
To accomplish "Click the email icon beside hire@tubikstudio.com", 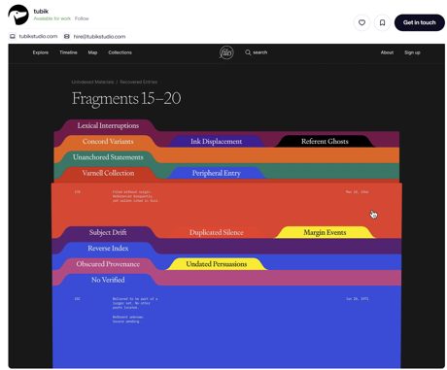I will (x=67, y=36).
